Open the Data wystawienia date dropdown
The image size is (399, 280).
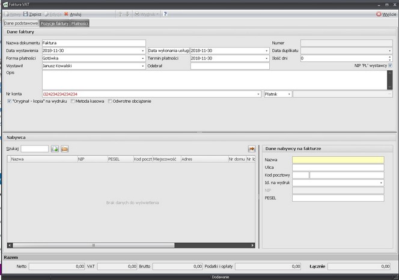click(x=143, y=51)
